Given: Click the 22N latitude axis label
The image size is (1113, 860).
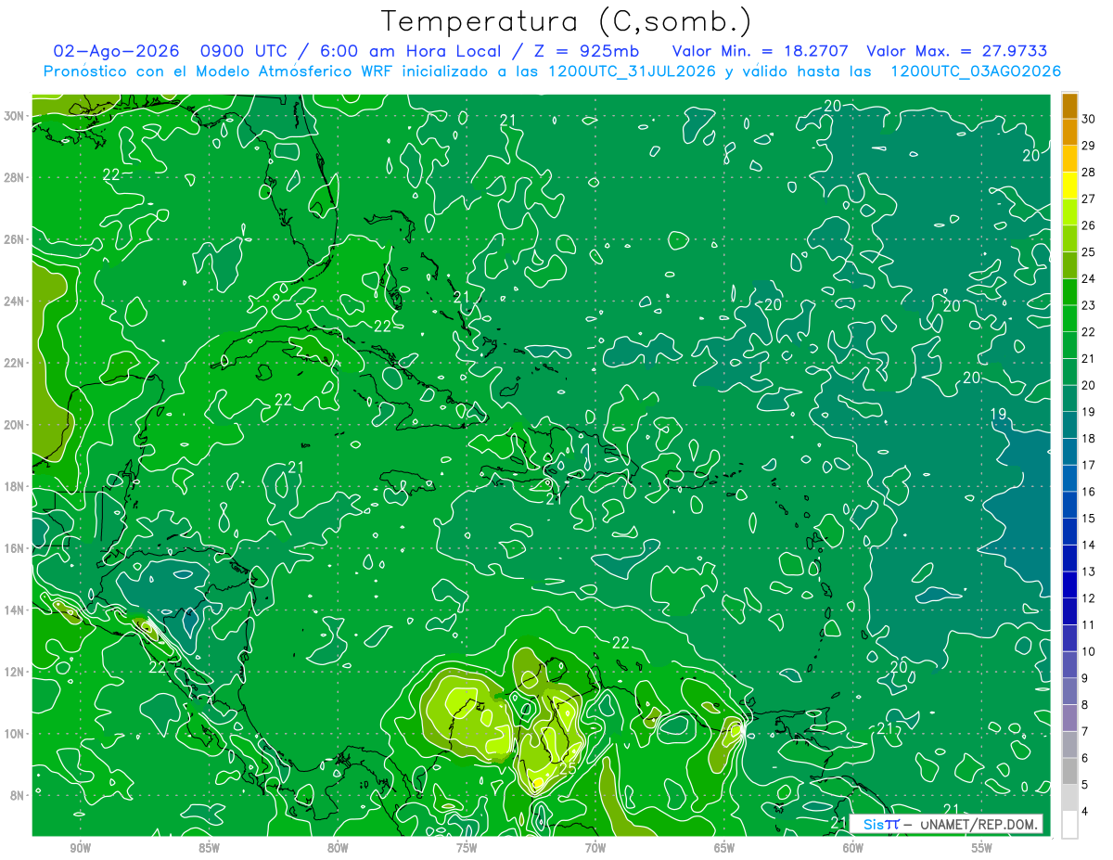Looking at the screenshot, I should click(x=16, y=363).
